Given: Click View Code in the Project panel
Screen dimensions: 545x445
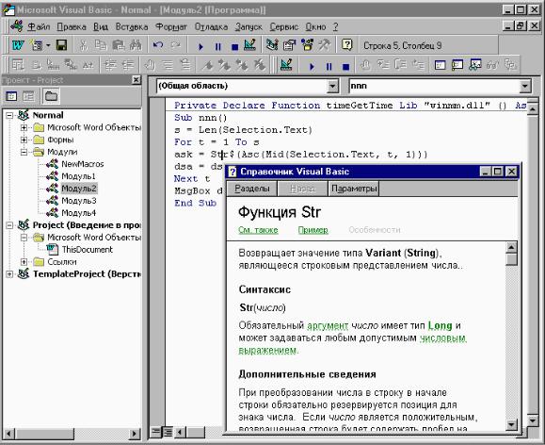Looking at the screenshot, I should [11, 96].
